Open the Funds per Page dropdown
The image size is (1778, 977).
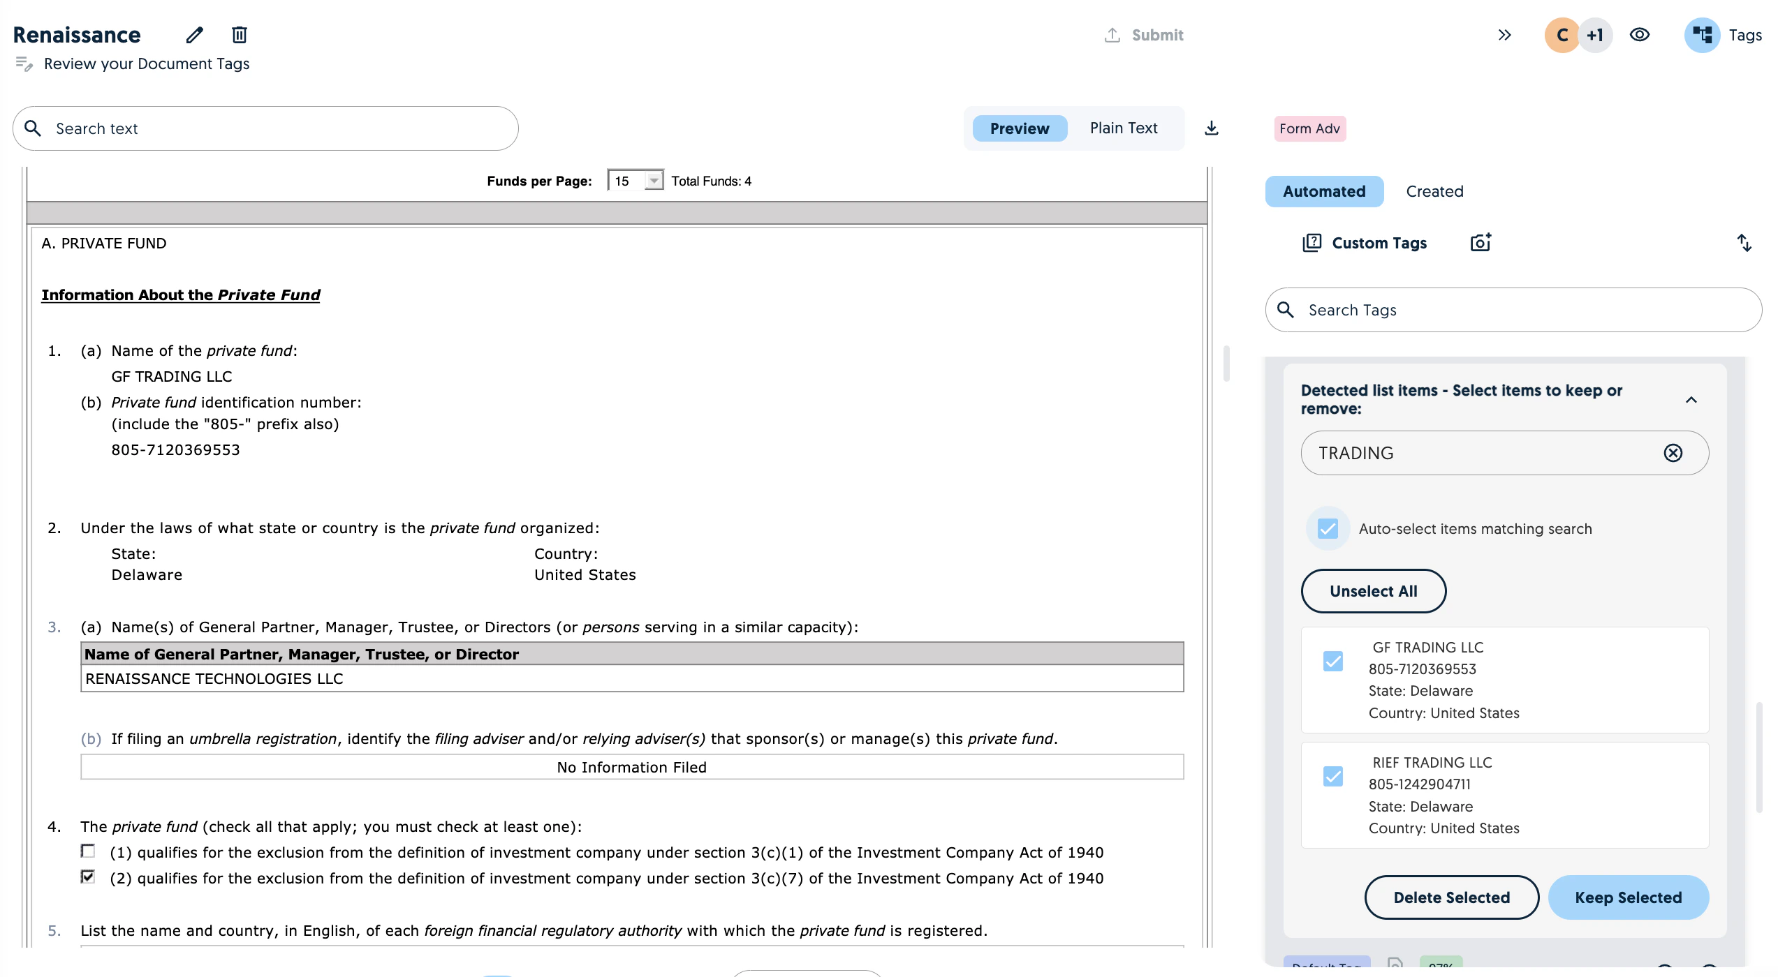click(635, 181)
